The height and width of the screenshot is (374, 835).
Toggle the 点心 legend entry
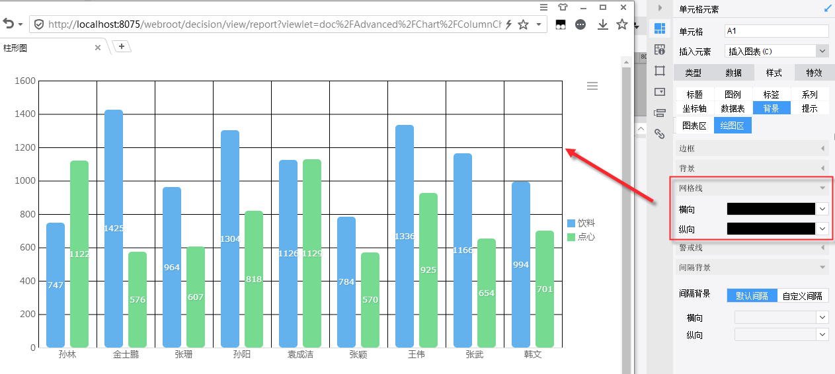(x=581, y=237)
